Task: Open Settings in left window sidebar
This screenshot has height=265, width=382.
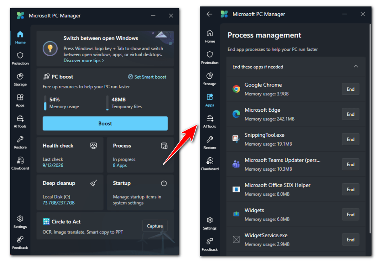Action: tap(20, 222)
